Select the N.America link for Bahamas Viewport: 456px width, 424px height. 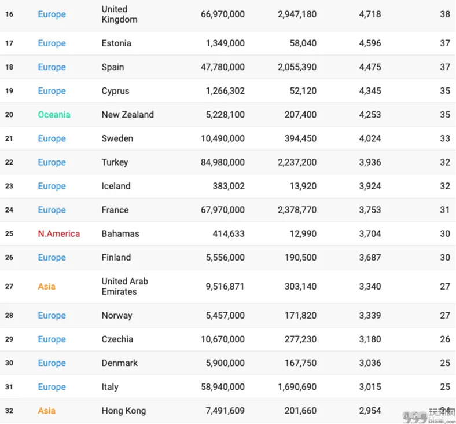pyautogui.click(x=59, y=233)
